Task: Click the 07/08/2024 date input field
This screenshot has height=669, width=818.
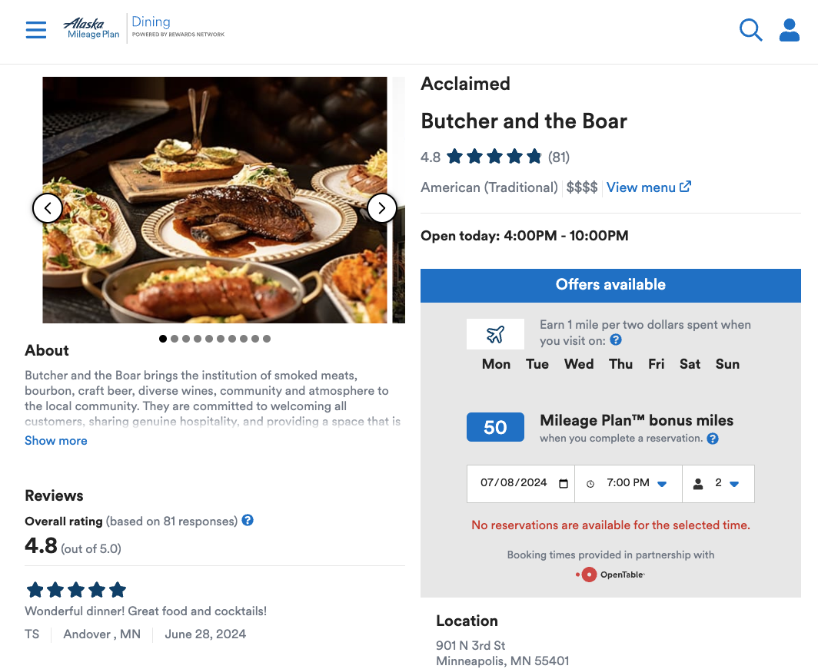Action: 514,483
